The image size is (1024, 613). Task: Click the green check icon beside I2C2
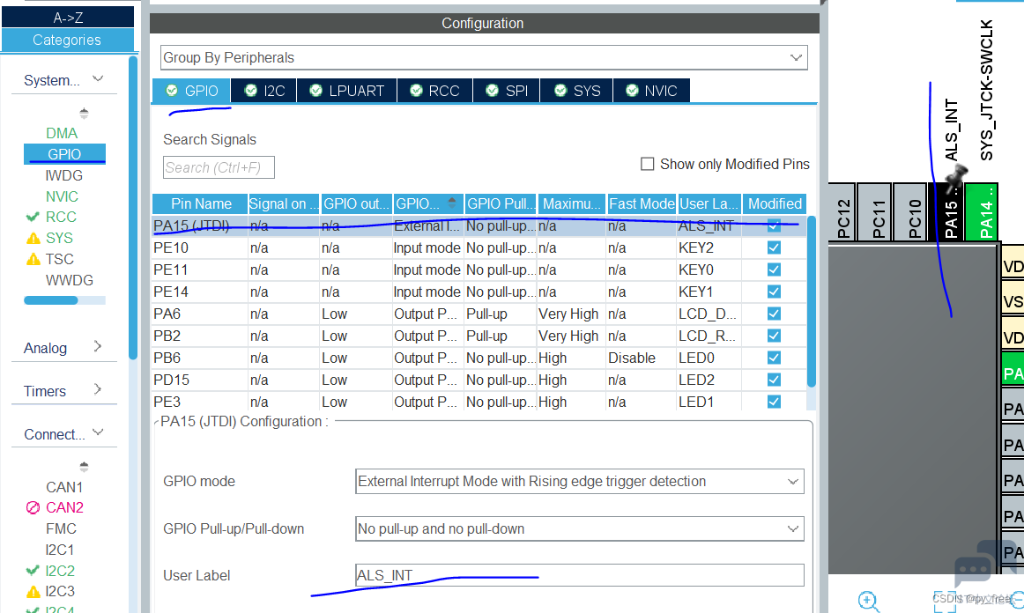click(x=33, y=570)
